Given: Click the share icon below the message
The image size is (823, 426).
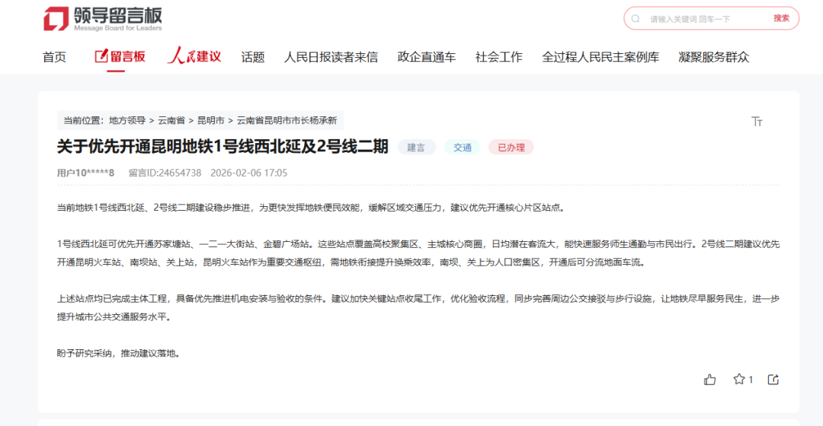Looking at the screenshot, I should (773, 380).
